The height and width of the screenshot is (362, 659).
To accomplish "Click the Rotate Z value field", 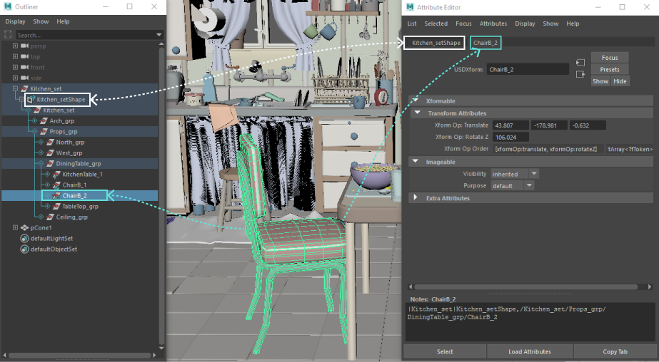I will pos(510,137).
